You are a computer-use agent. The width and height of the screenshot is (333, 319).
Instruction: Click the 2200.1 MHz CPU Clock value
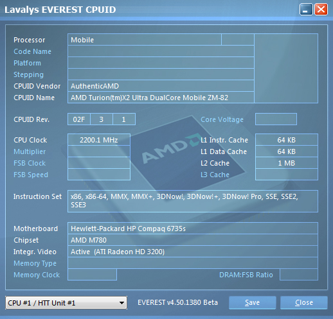tap(99, 140)
